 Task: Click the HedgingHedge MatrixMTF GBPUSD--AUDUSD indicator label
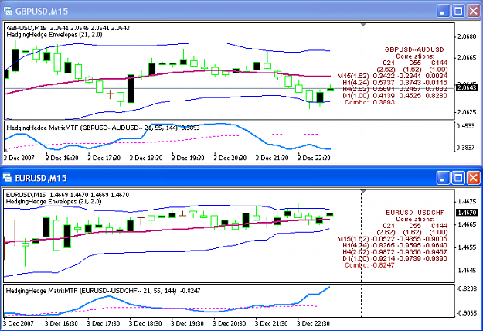[x=103, y=128]
